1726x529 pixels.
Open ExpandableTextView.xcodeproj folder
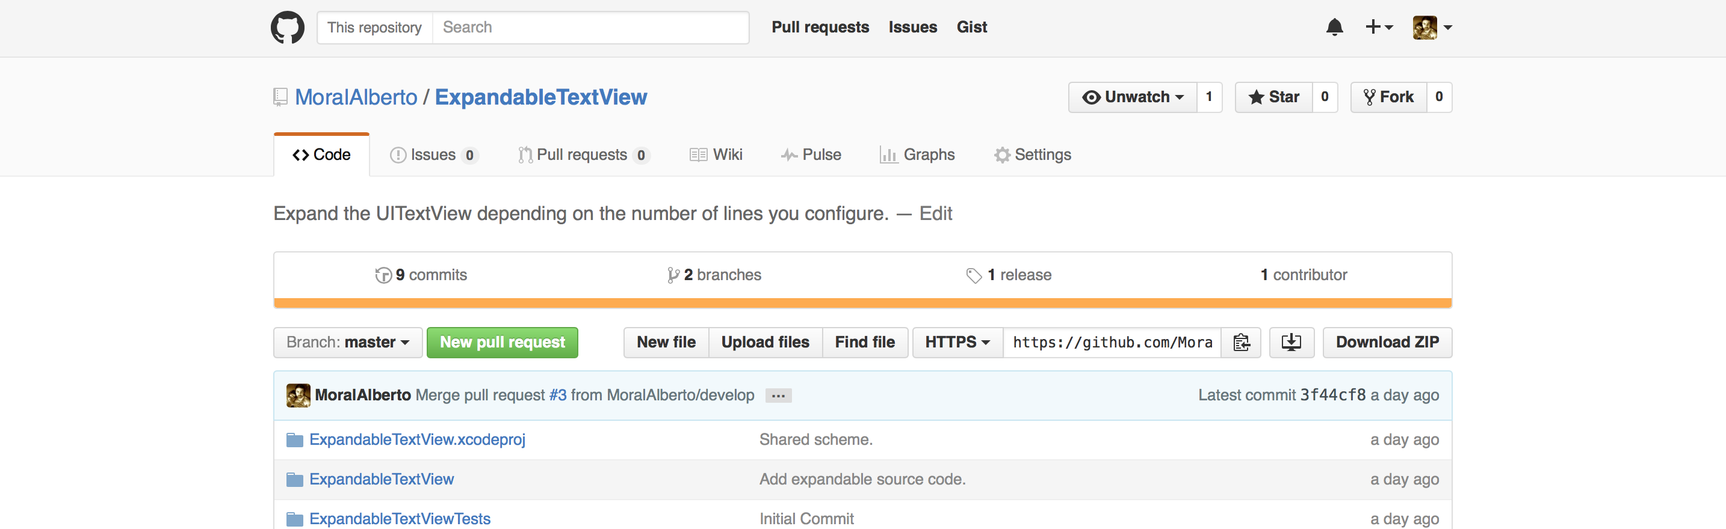coord(417,440)
